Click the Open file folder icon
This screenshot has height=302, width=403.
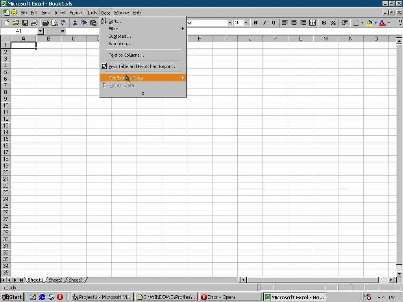[x=16, y=23]
